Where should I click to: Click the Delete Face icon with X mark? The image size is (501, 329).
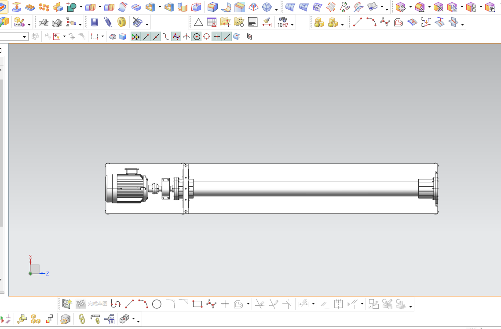438,7
